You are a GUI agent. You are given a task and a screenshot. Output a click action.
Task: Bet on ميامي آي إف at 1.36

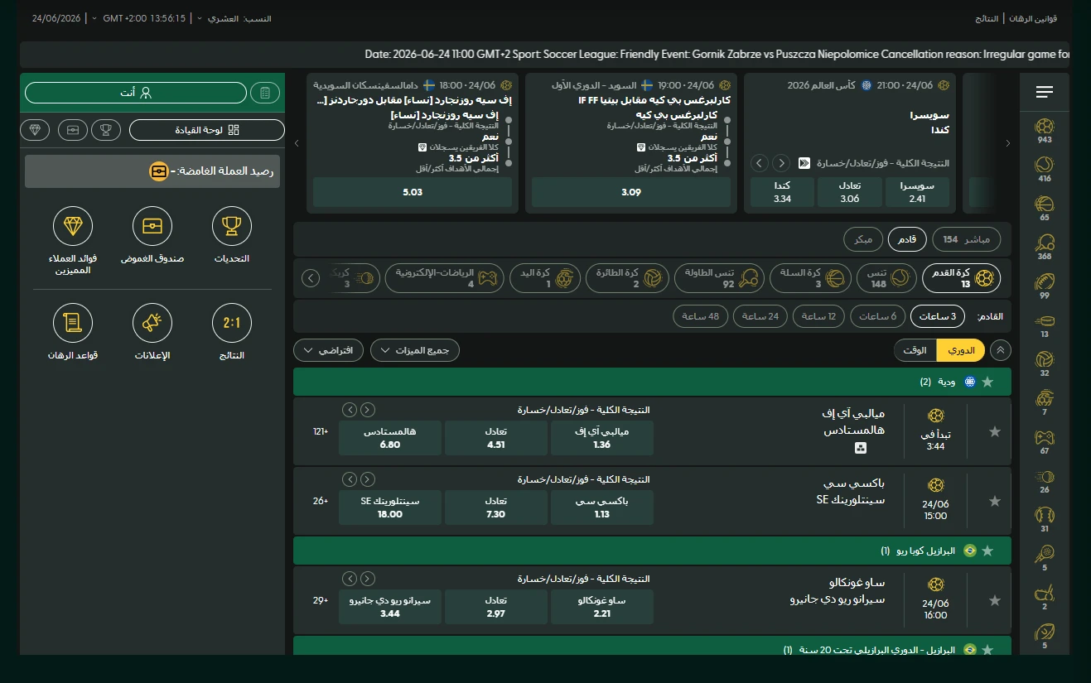[x=602, y=438]
